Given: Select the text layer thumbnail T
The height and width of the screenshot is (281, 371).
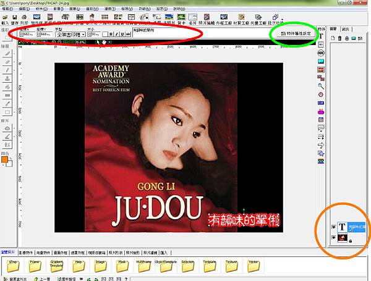Looking at the screenshot, I should tap(342, 227).
